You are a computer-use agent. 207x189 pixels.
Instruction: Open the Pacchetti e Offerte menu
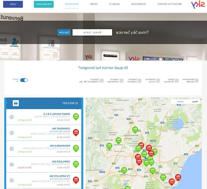pyautogui.click(x=170, y=4)
